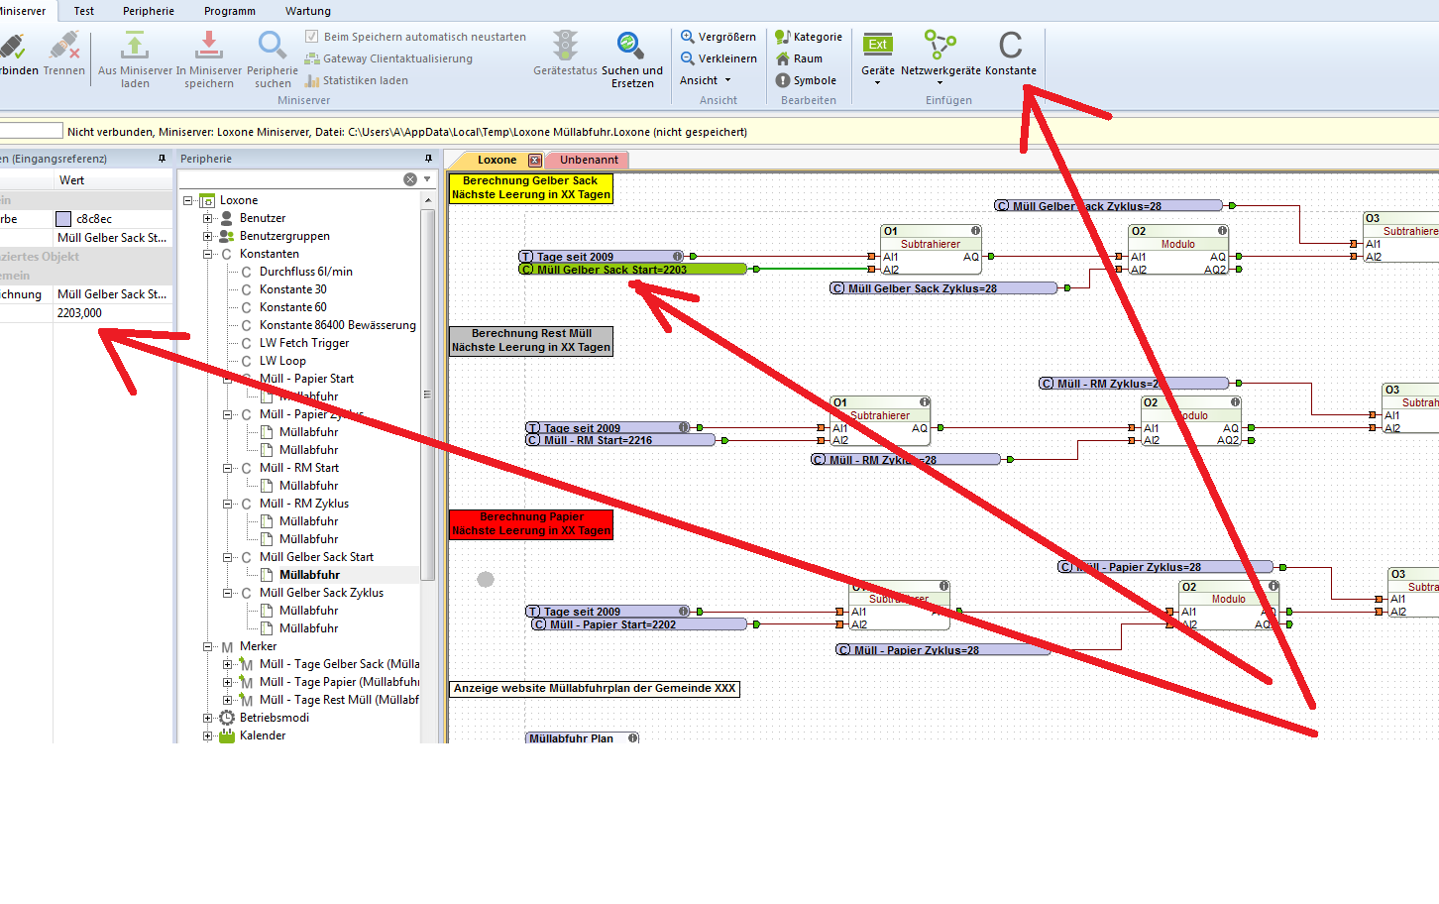Click into the Peripherie search field
Viewport: 1439px width, 904px height.
point(290,179)
